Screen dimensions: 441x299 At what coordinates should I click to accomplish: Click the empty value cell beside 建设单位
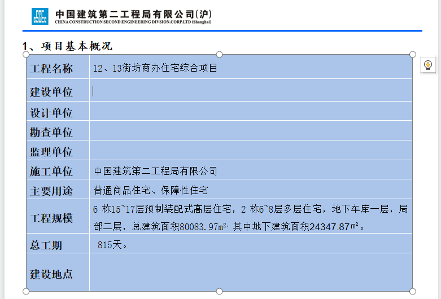tap(251, 90)
